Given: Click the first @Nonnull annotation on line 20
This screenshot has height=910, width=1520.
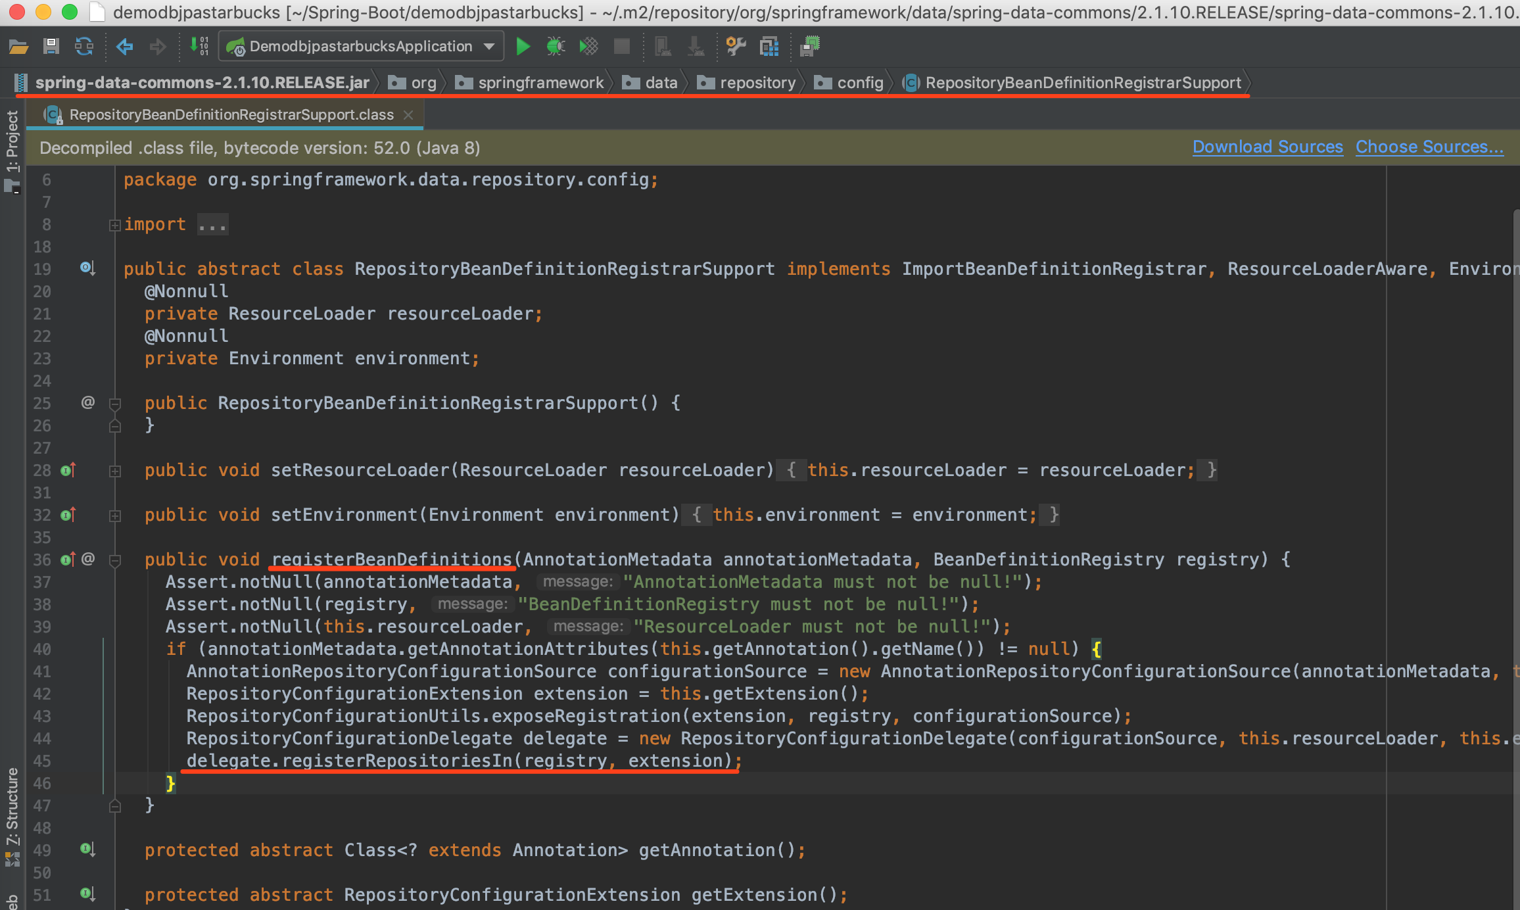Looking at the screenshot, I should click(x=187, y=291).
